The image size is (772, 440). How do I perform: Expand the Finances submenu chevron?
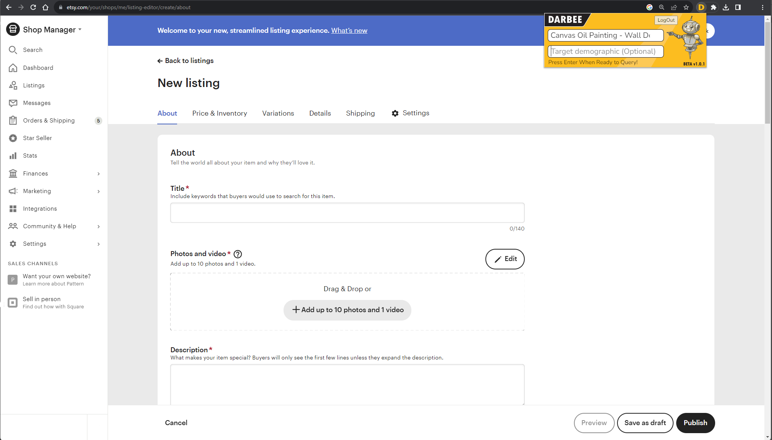pyautogui.click(x=98, y=174)
